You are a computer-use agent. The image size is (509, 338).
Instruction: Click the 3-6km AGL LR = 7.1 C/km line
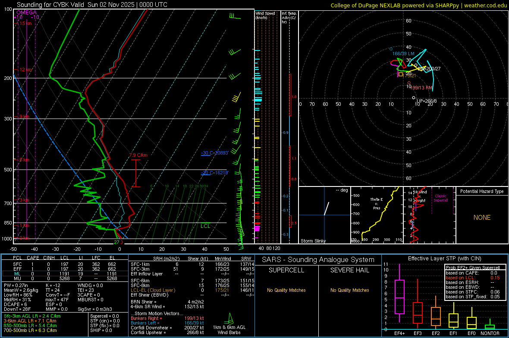tap(30, 321)
